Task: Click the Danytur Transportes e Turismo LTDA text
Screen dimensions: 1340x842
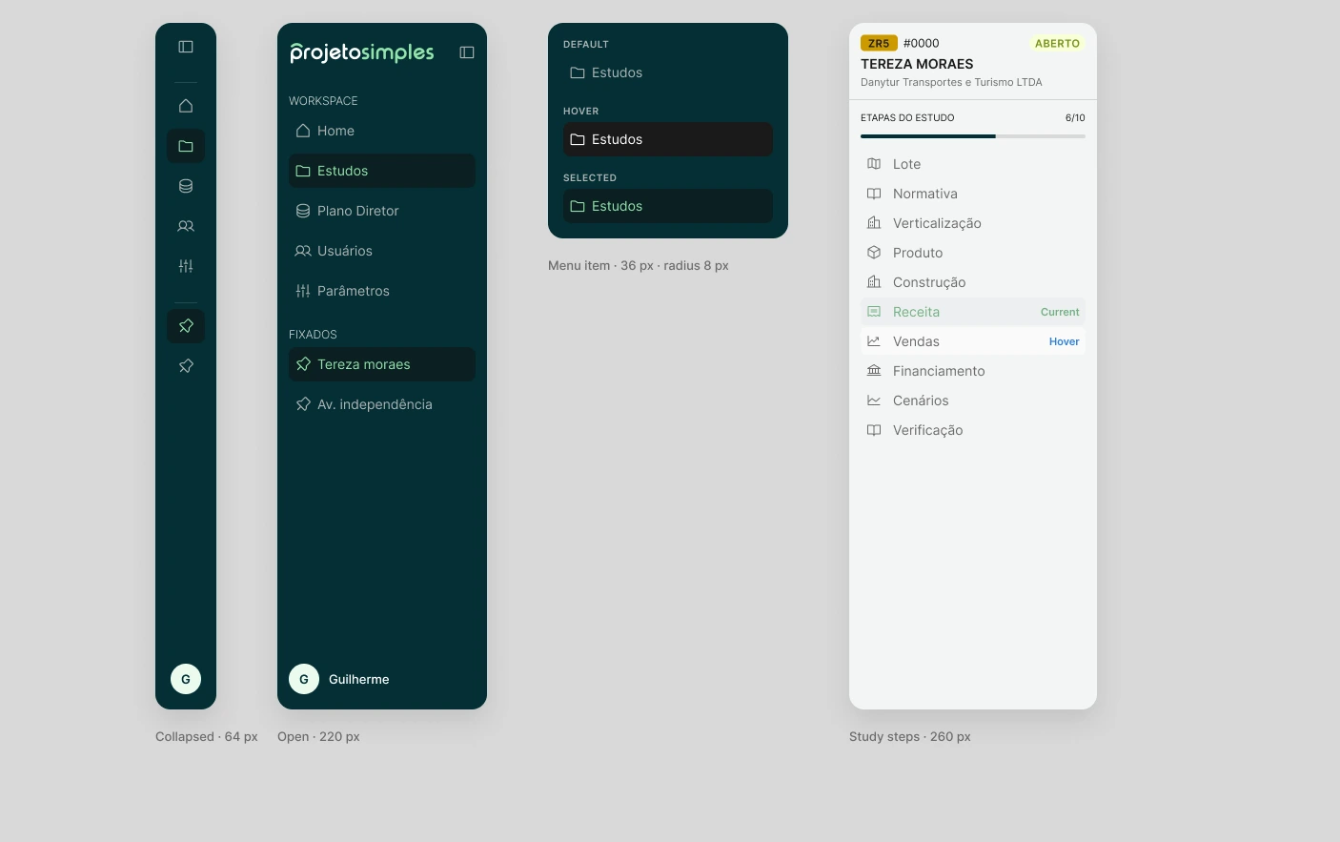Action: click(951, 82)
